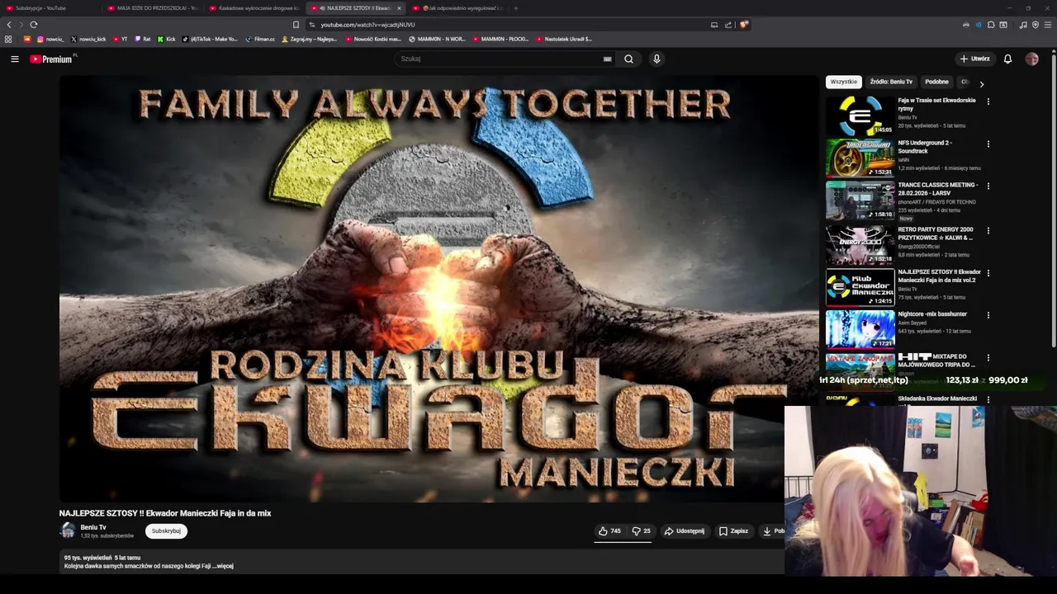Open a new browser tab

coord(515,8)
